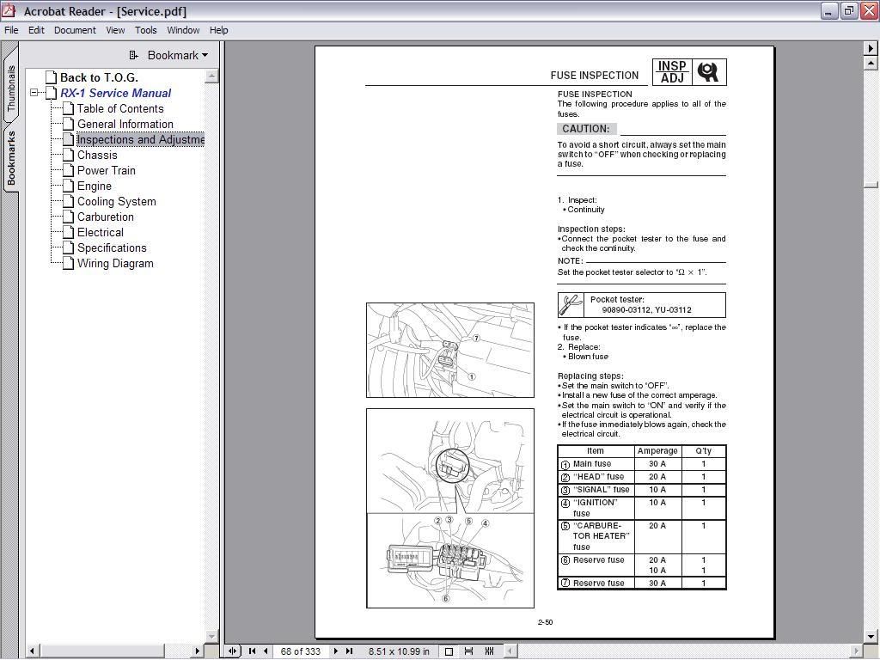This screenshot has width=880, height=660.
Task: Click the bookmark panel scroll-right arrow
Action: click(x=197, y=651)
